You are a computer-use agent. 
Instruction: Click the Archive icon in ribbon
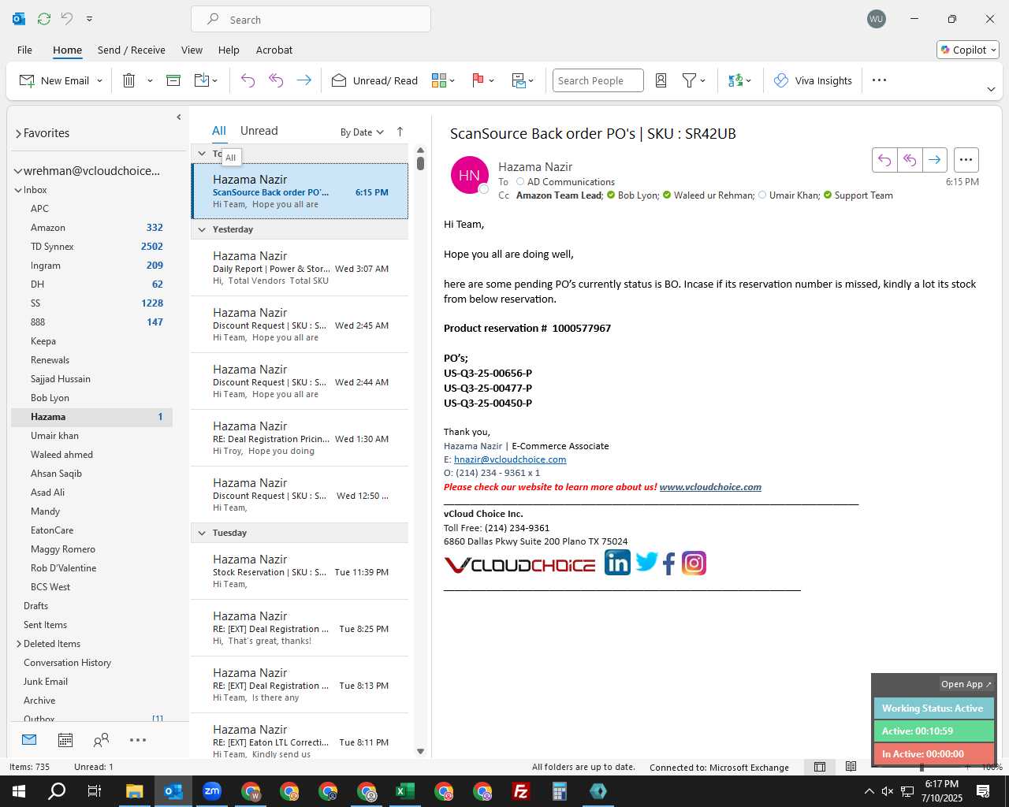(173, 80)
